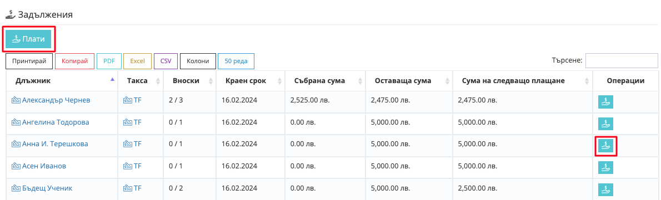This screenshot has height=200, width=661.
Task: Click the pay icon for Александър Чернев
Action: (606, 102)
